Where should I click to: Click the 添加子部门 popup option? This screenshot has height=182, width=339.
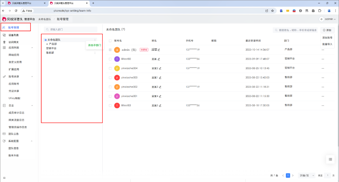[94, 45]
